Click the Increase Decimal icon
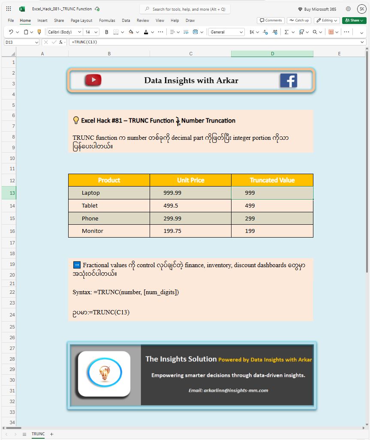The image size is (370, 440). (265, 32)
